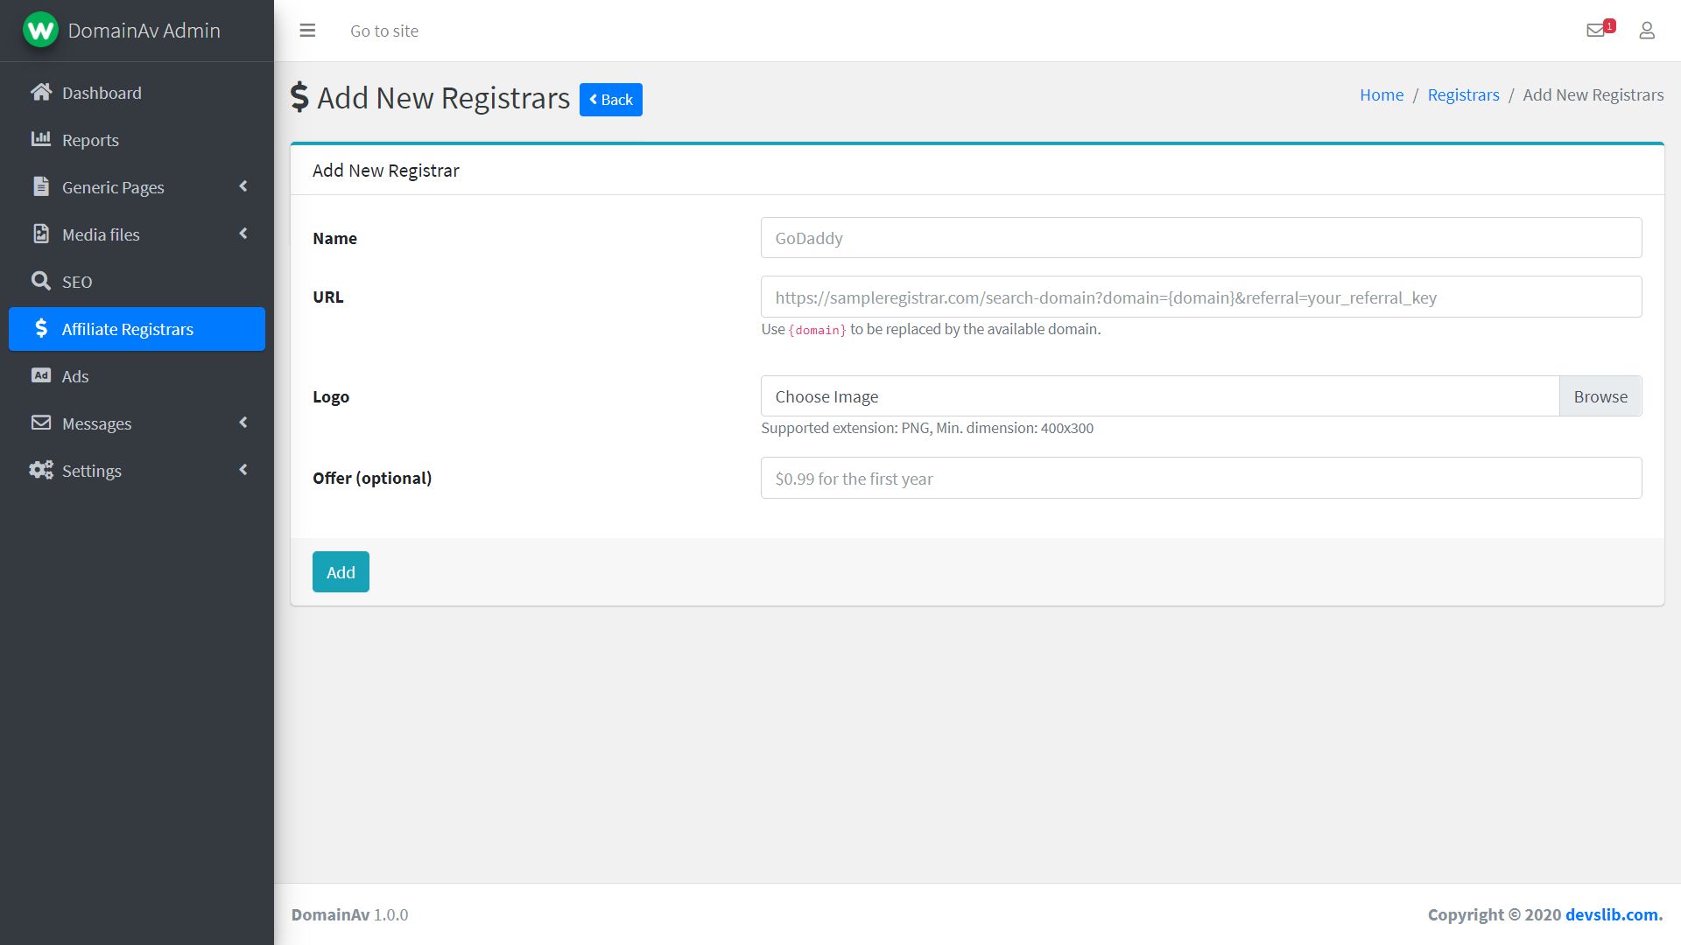Expand the Media files sidebar item

tap(243, 234)
